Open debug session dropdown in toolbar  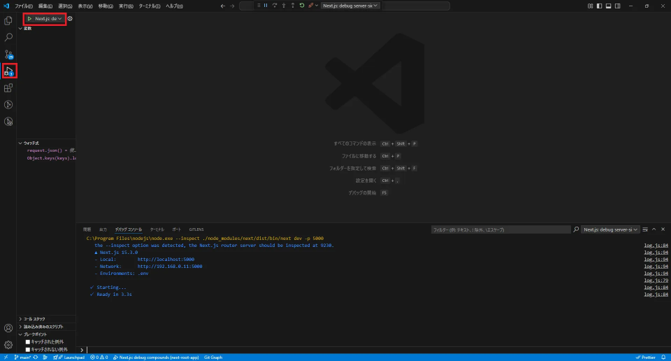point(350,6)
